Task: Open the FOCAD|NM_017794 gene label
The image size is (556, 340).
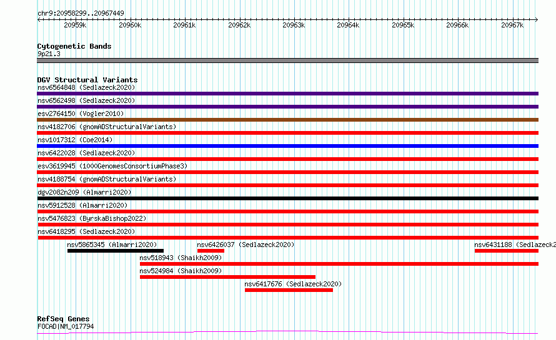Action: (66, 326)
